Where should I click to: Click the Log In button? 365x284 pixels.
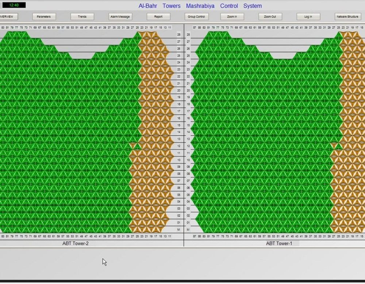[308, 17]
